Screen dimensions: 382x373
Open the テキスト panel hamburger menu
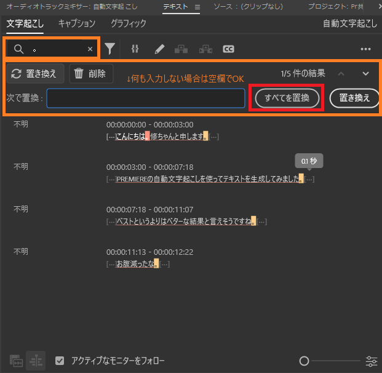197,7
